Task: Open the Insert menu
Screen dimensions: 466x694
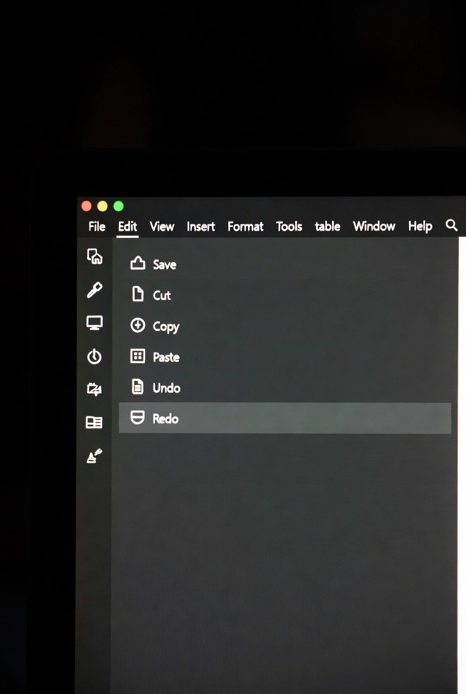Action: click(201, 226)
